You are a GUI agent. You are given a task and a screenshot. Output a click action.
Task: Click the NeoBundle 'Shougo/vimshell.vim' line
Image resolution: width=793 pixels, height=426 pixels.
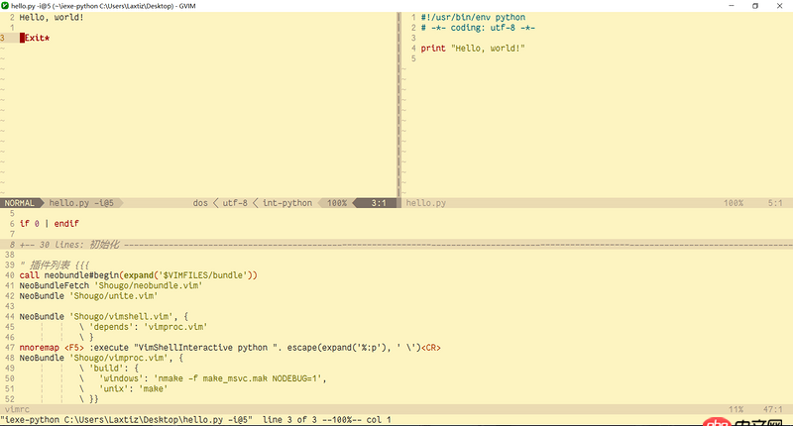pos(104,317)
